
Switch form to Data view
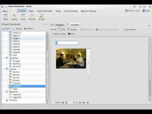point(61,29)
